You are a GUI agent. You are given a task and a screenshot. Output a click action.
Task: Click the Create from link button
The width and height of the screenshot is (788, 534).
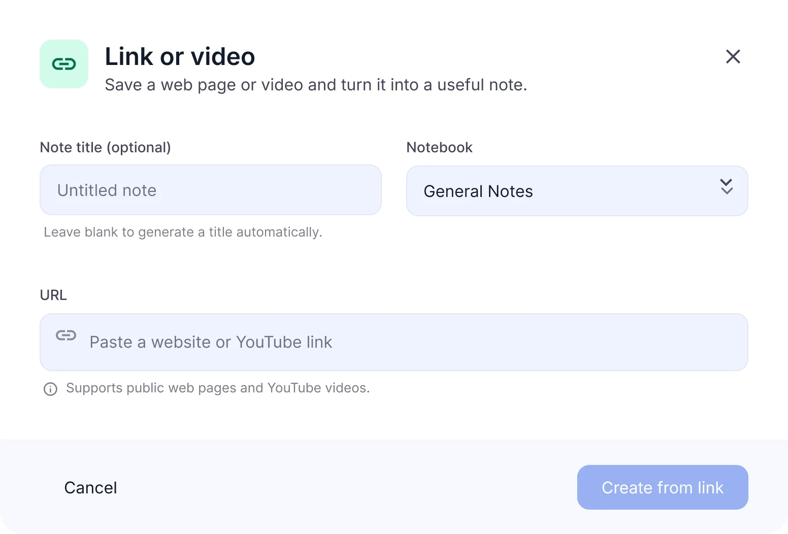pos(663,487)
